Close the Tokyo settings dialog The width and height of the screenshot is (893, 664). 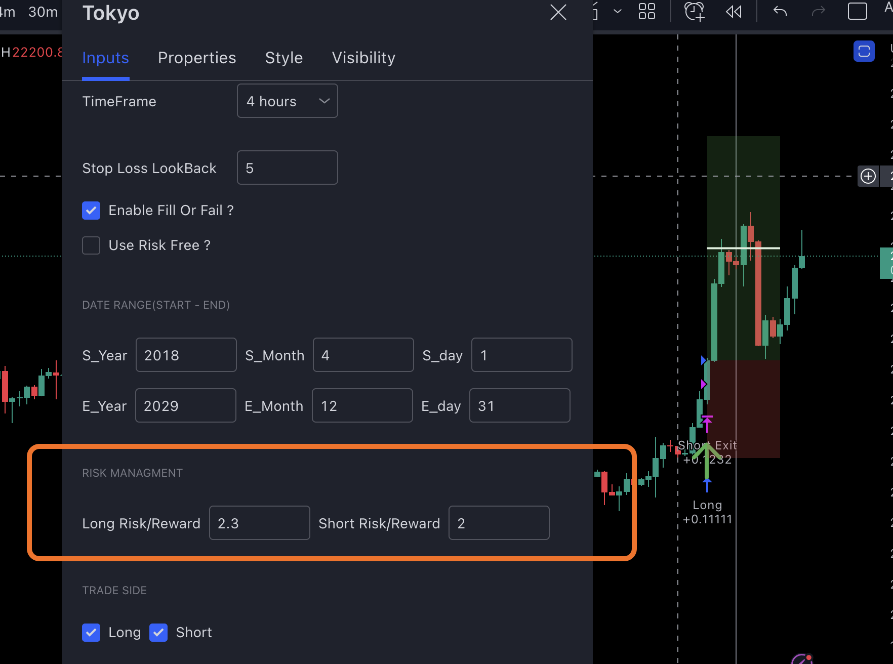coord(558,12)
